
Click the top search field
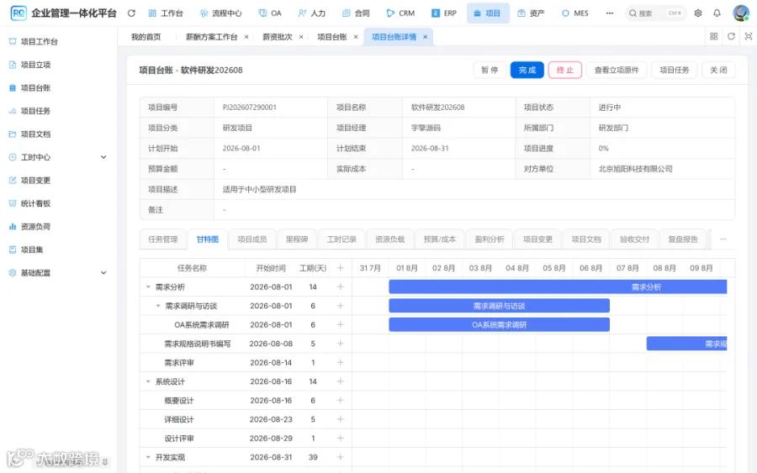click(x=655, y=13)
